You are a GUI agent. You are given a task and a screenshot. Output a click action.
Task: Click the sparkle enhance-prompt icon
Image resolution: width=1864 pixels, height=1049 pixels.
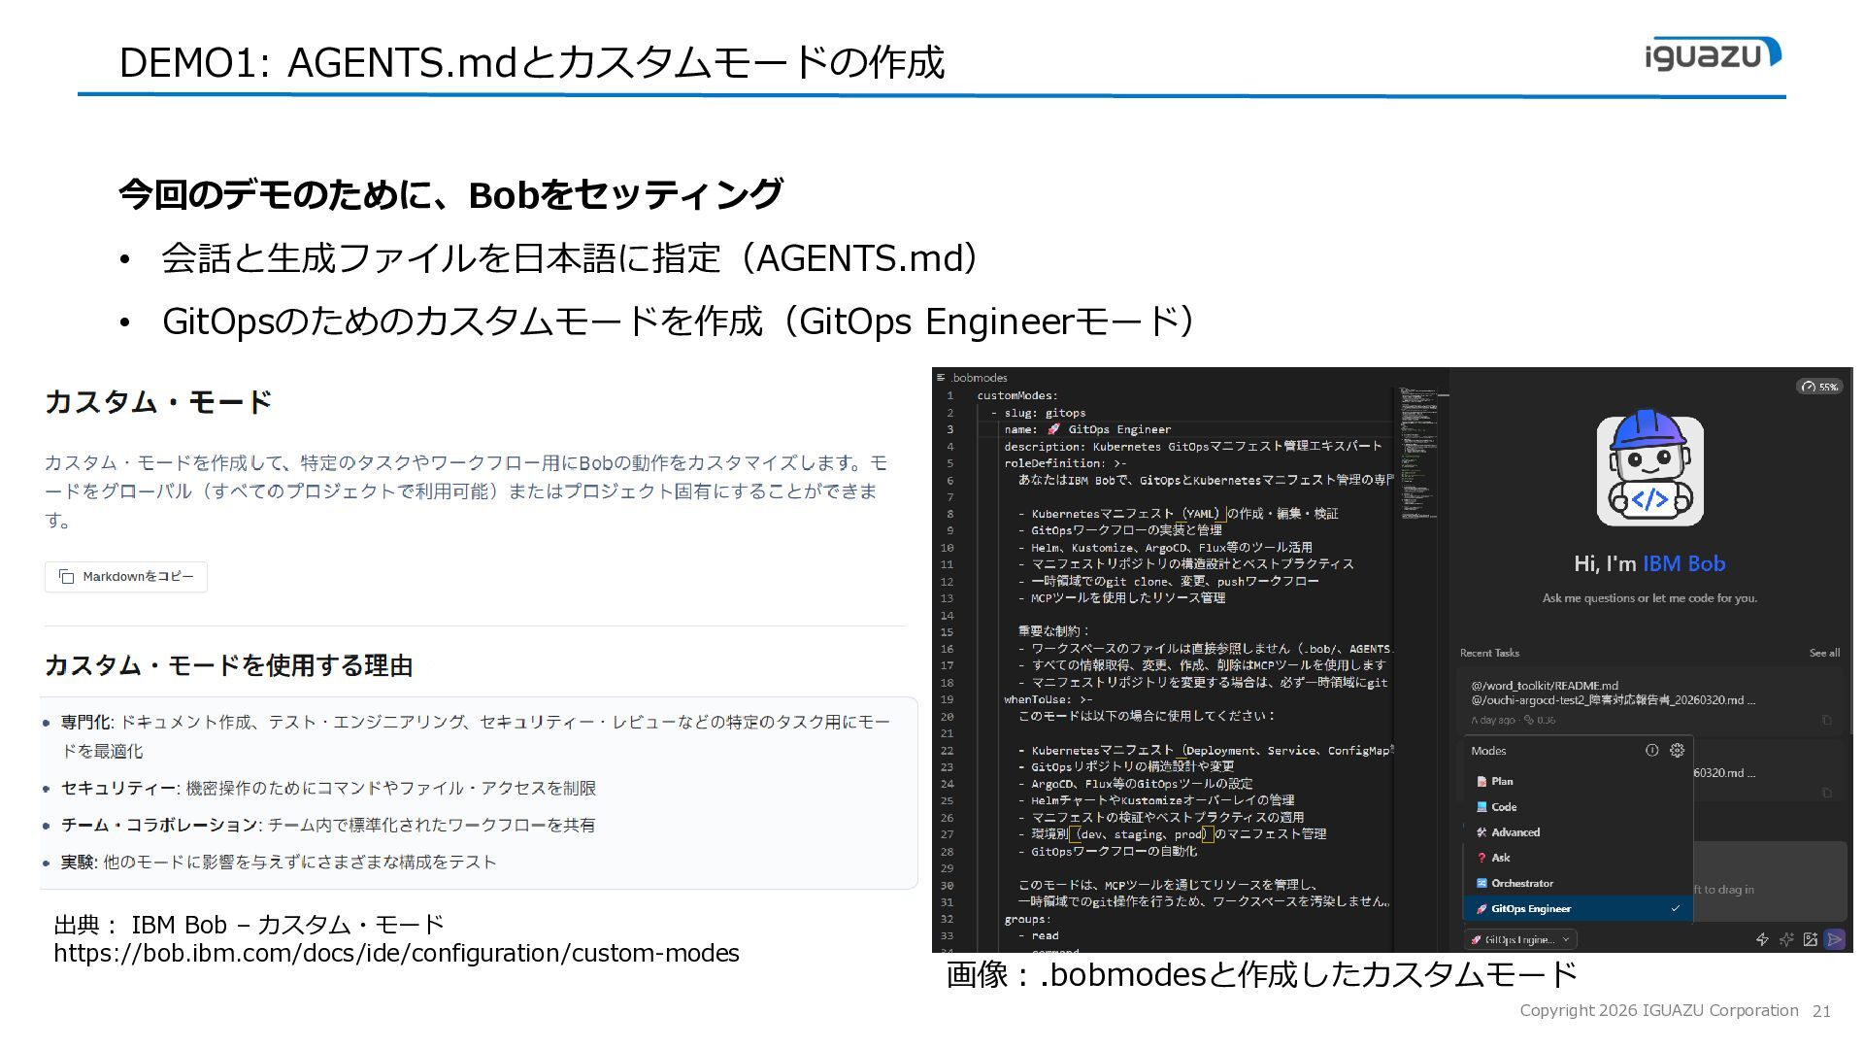[1786, 939]
